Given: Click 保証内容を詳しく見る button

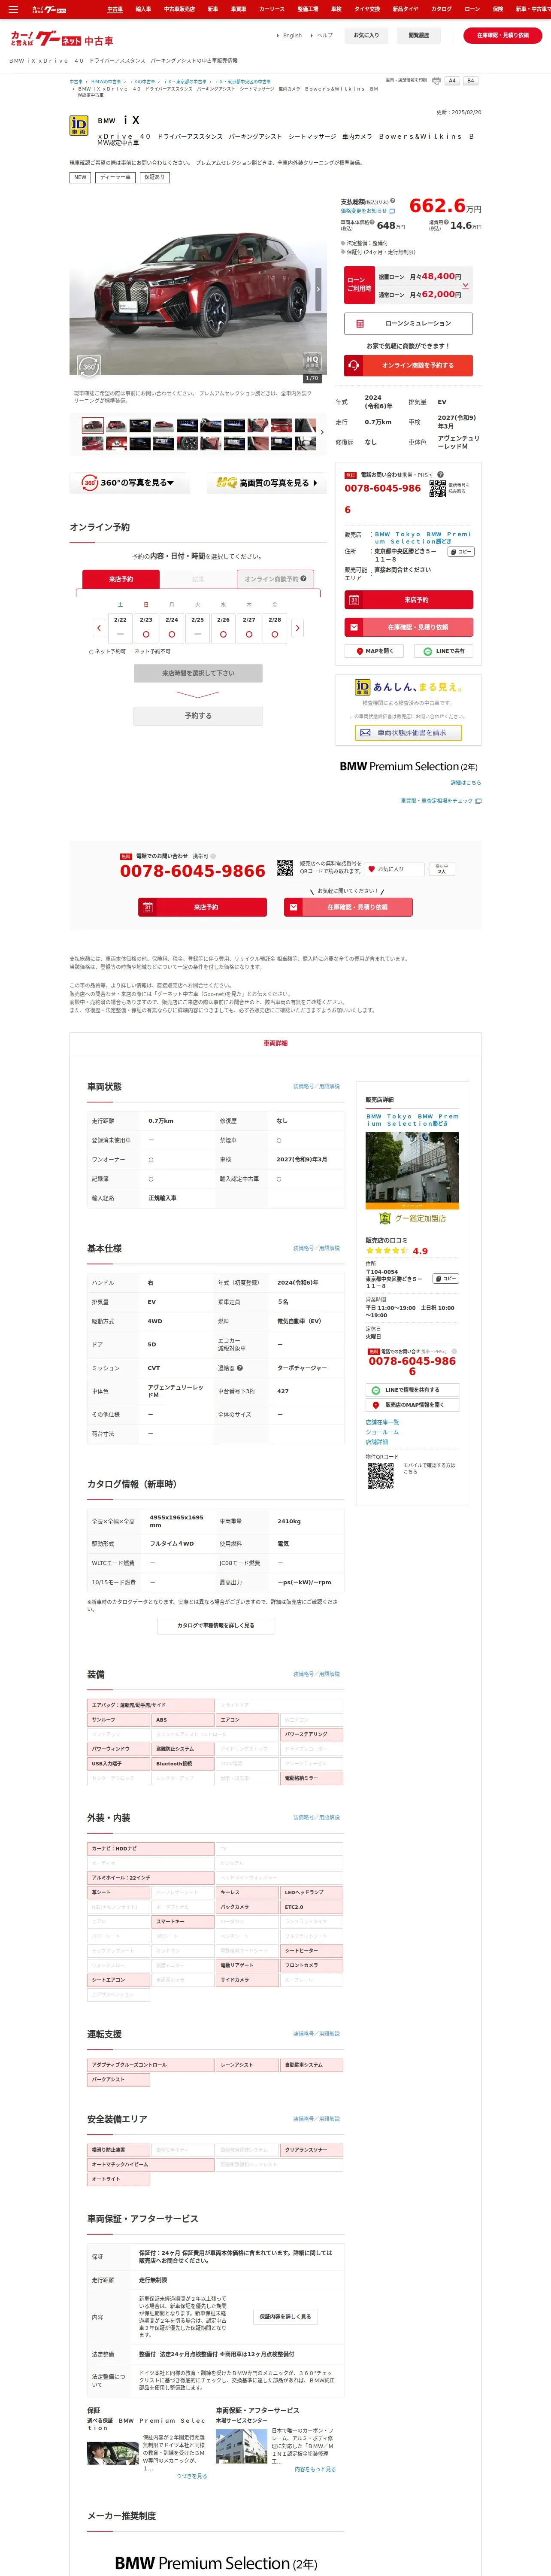Looking at the screenshot, I should pos(285,2317).
